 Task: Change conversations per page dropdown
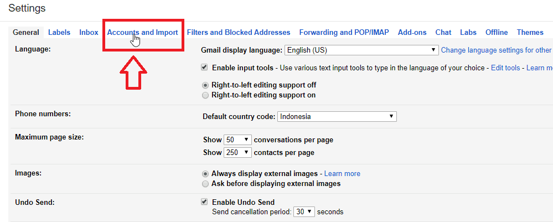pyautogui.click(x=237, y=140)
